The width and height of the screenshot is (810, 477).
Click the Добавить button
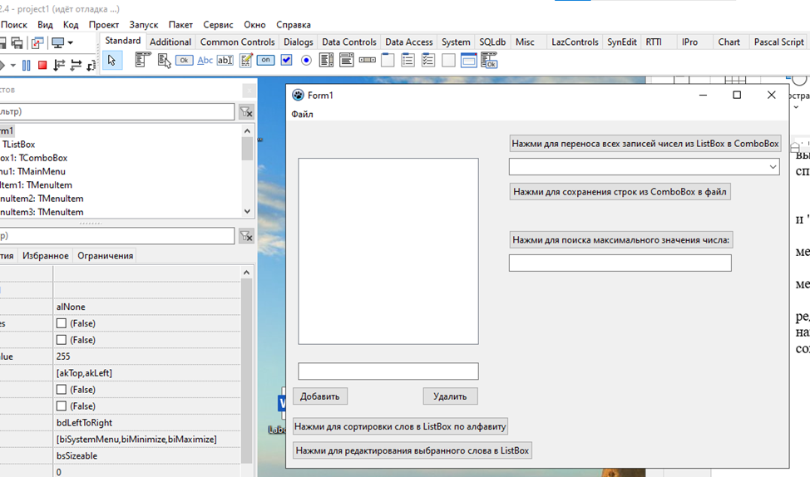pos(320,396)
